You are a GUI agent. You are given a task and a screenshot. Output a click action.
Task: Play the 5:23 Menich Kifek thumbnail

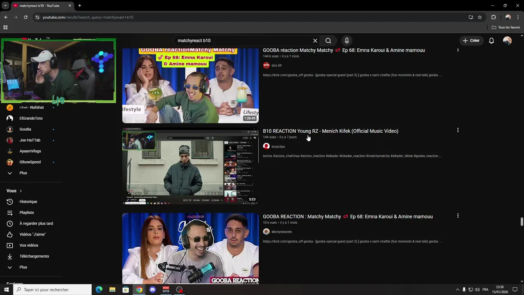click(190, 166)
